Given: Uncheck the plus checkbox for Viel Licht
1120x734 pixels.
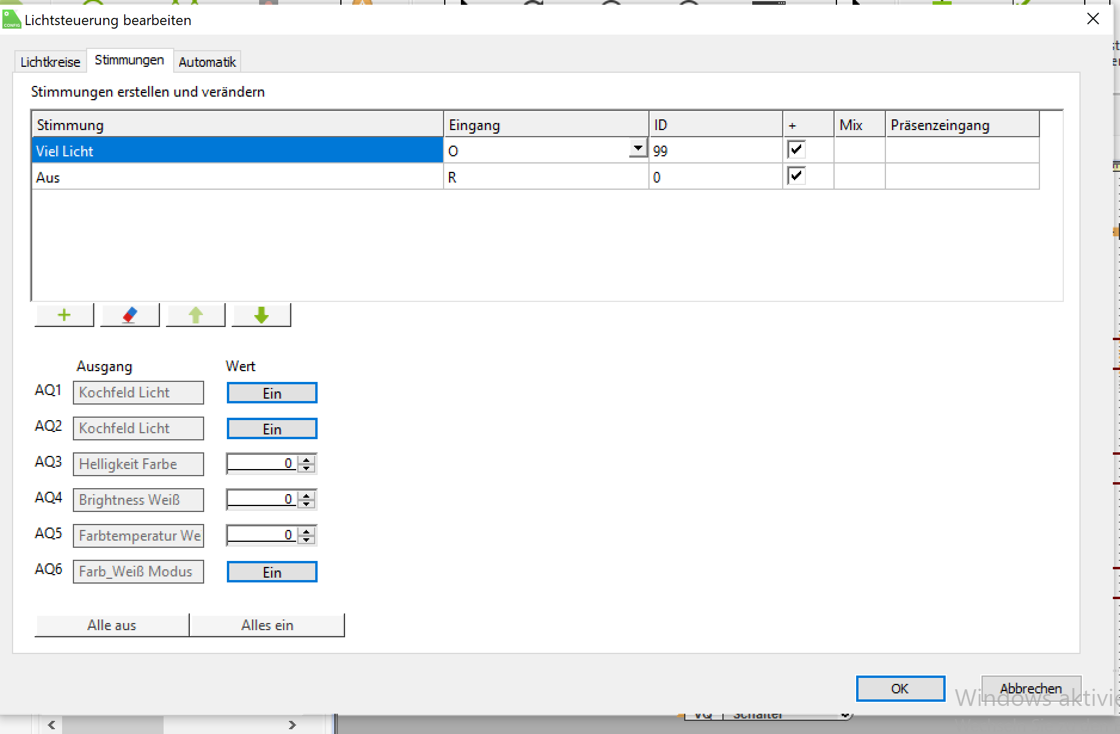Looking at the screenshot, I should [796, 150].
